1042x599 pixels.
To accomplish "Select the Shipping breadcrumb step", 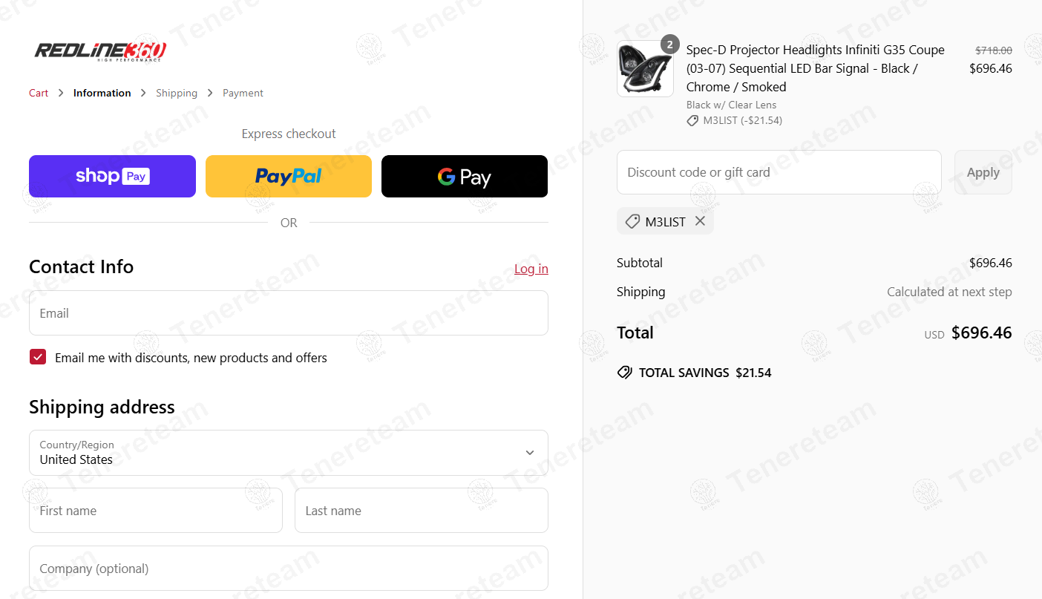I will pos(177,93).
